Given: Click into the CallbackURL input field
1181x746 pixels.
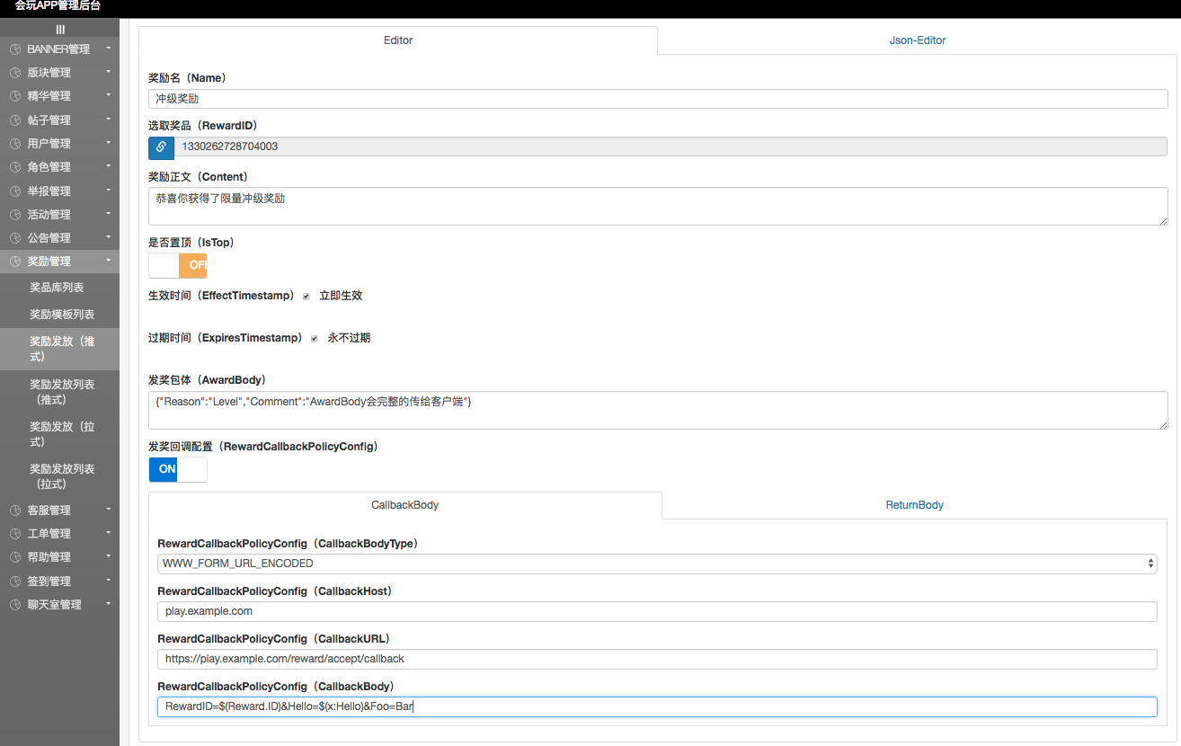Looking at the screenshot, I should [x=656, y=659].
